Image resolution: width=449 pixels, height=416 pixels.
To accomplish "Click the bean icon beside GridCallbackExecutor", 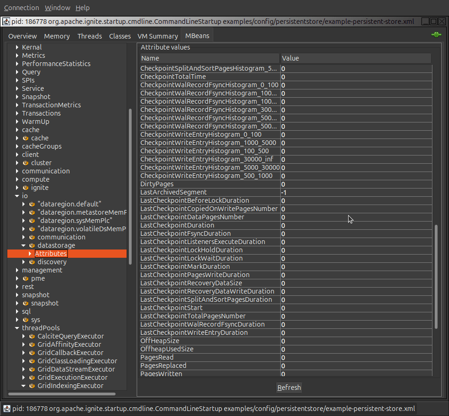I will coord(32,353).
